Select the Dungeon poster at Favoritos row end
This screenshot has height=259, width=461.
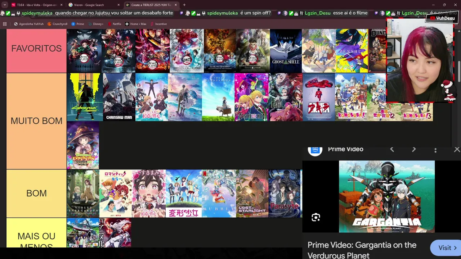click(377, 51)
